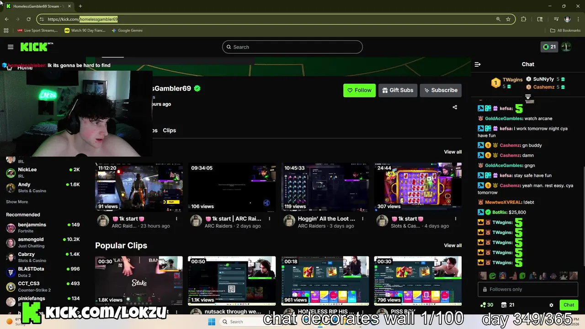This screenshot has width=585, height=329.
Task: Click the browser URL address bar
Action: [276, 19]
